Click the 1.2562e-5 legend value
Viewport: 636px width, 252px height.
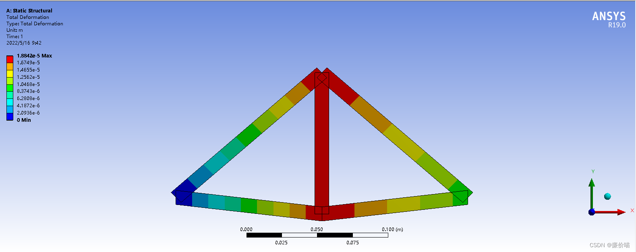click(x=28, y=77)
